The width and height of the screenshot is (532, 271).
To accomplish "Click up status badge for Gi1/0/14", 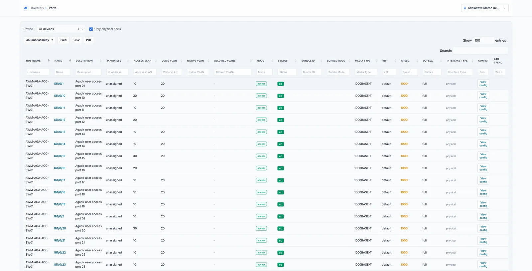I will (x=281, y=144).
